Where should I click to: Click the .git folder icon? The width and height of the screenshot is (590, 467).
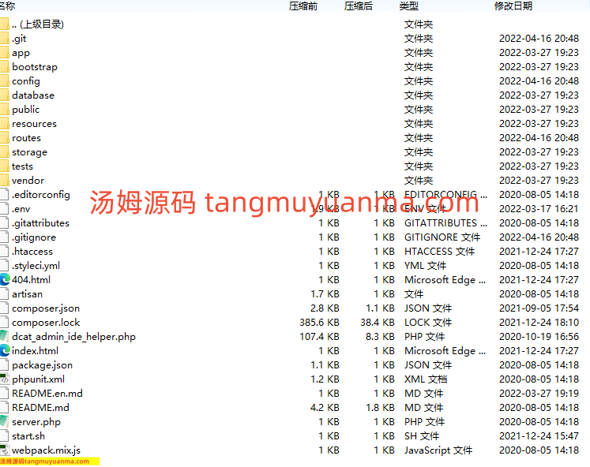tap(4, 39)
